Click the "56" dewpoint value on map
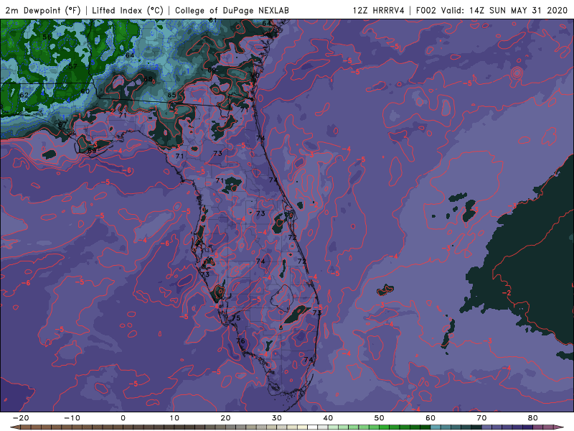The height and width of the screenshot is (431, 574). pyautogui.click(x=47, y=37)
